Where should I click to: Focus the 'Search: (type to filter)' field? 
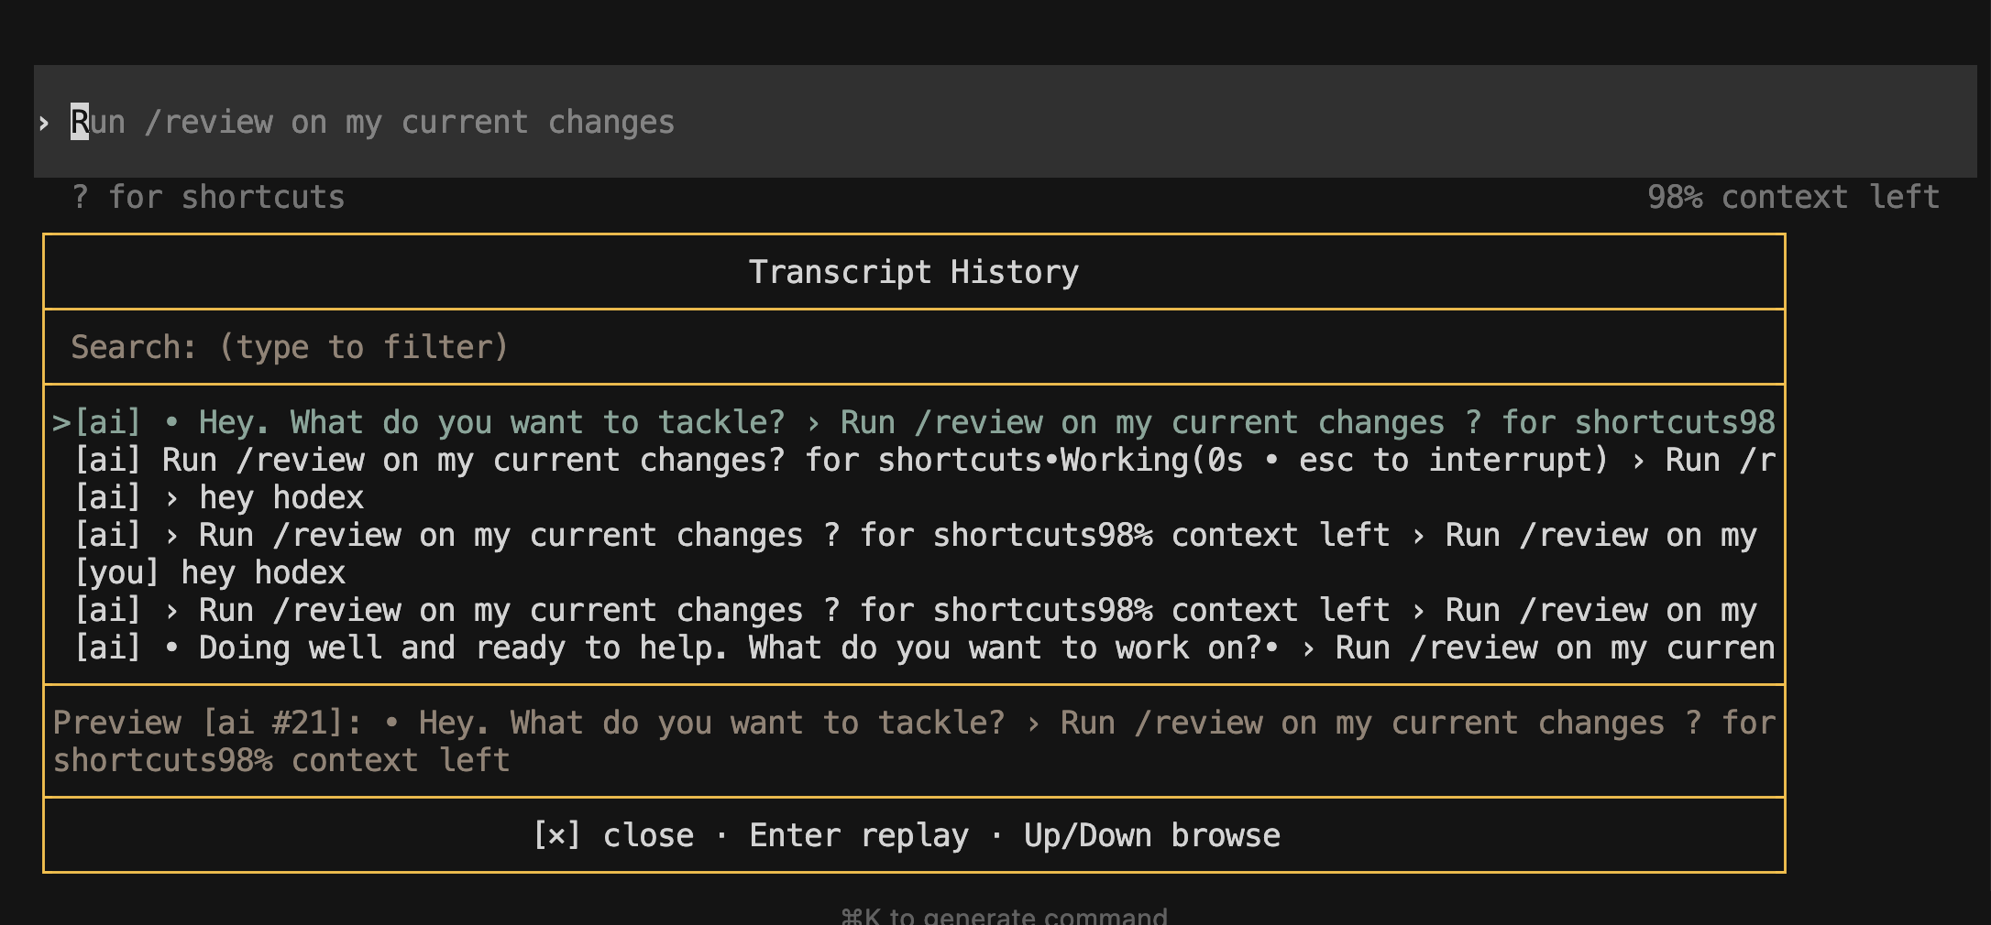click(914, 347)
